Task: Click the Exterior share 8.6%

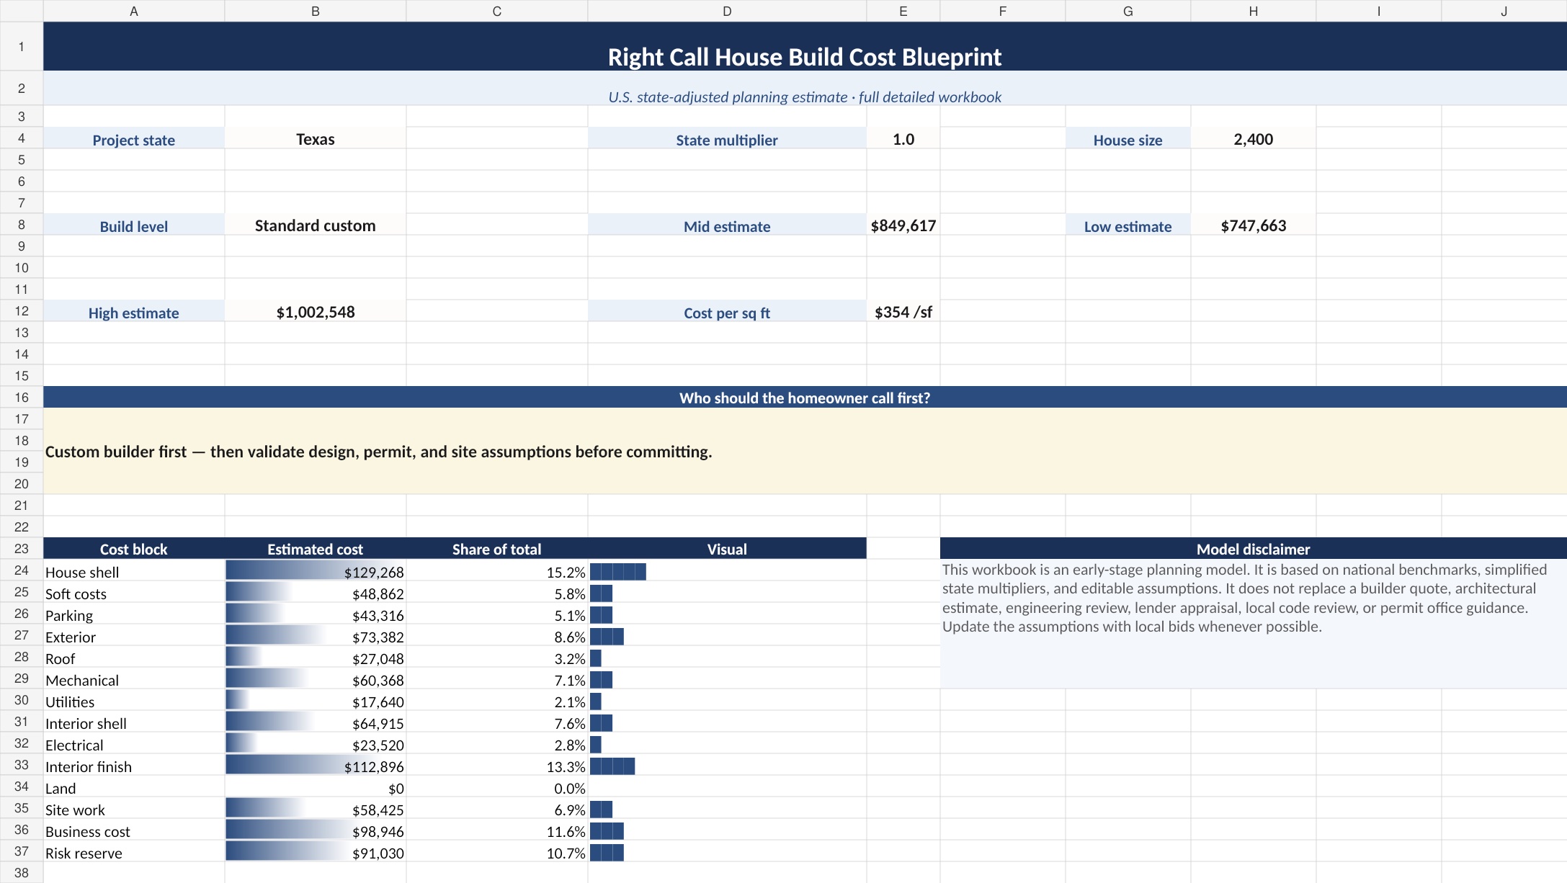Action: coord(496,636)
